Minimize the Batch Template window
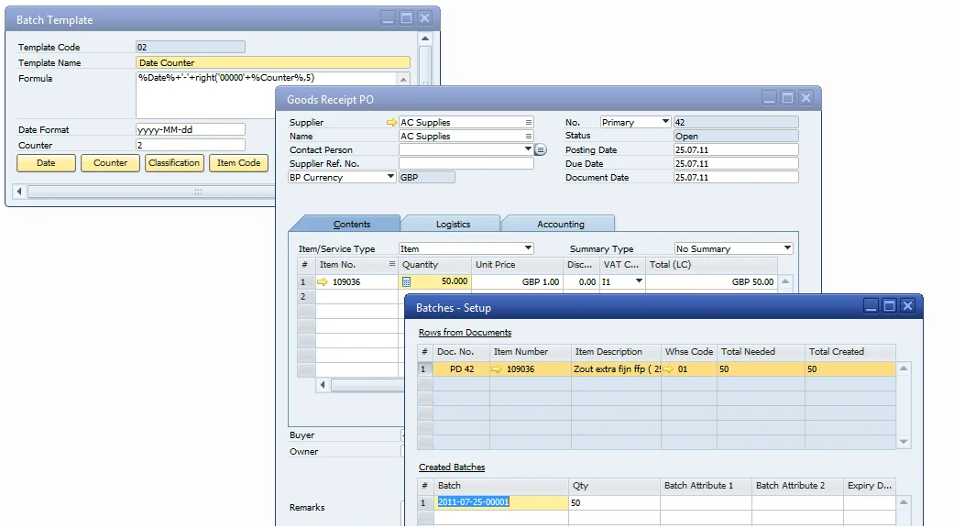The height and width of the screenshot is (528, 954). [x=389, y=18]
